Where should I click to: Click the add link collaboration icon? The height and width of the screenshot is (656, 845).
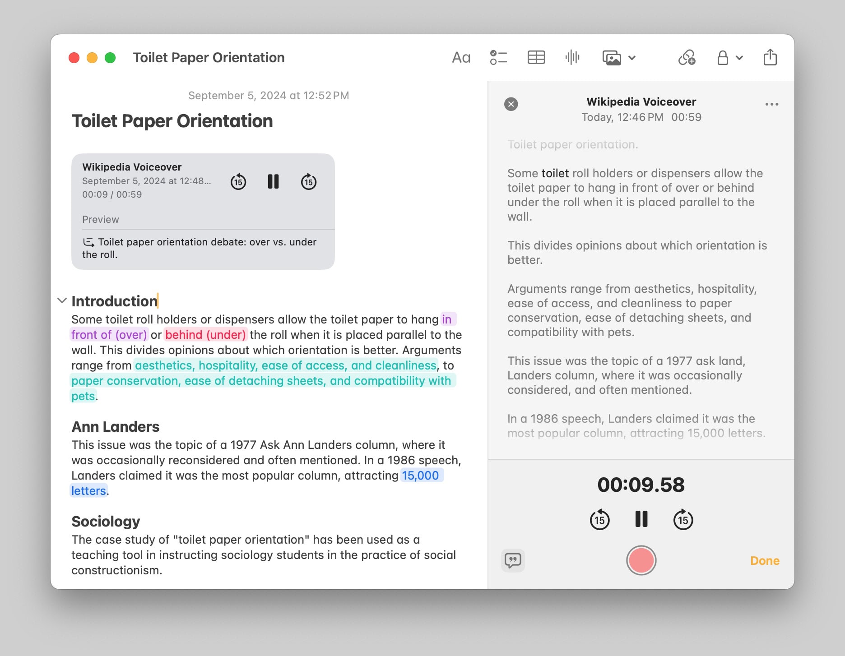point(687,58)
